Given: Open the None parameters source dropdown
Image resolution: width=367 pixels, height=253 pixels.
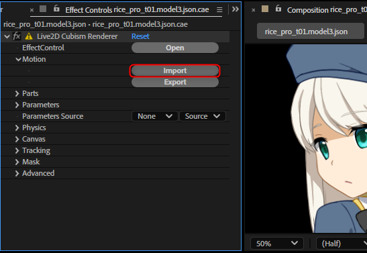Looking at the screenshot, I should pos(155,116).
